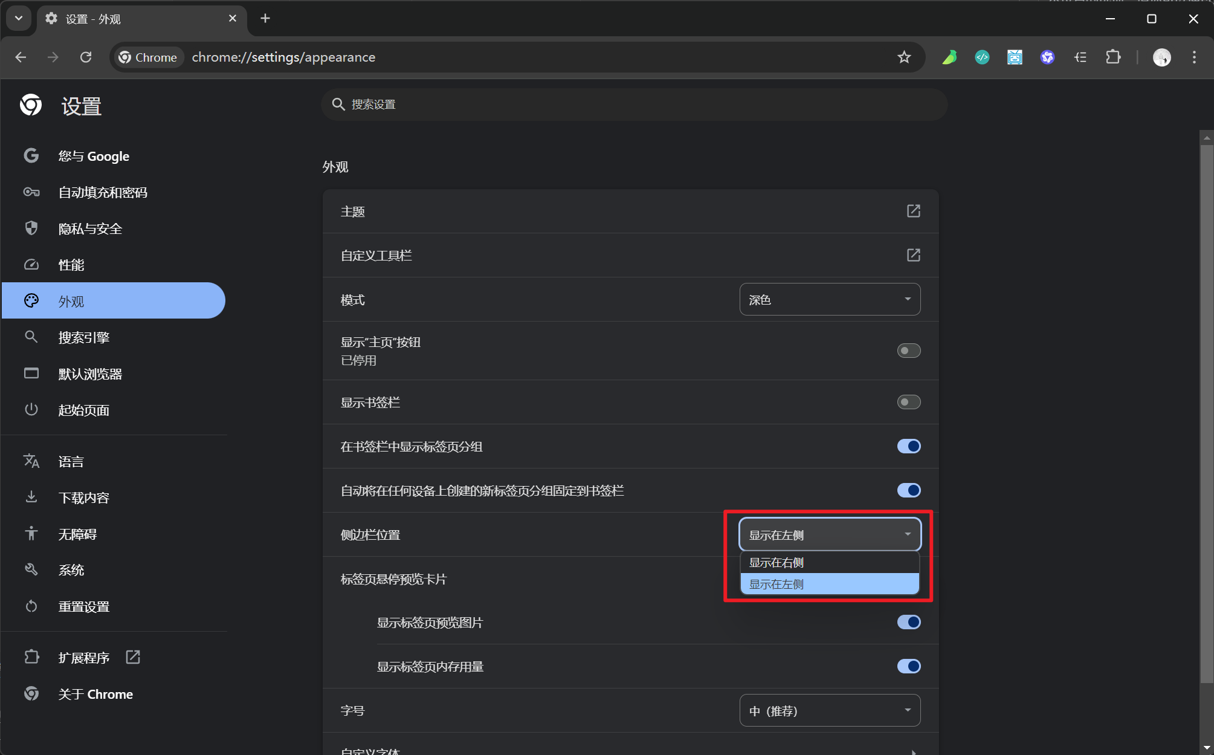Open the media control toolbar icon
This screenshot has width=1214, height=755.
click(1080, 57)
